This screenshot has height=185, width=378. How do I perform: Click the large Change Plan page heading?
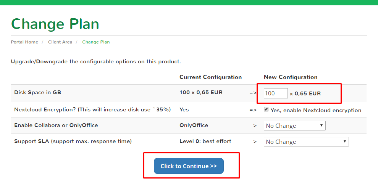[x=55, y=24]
